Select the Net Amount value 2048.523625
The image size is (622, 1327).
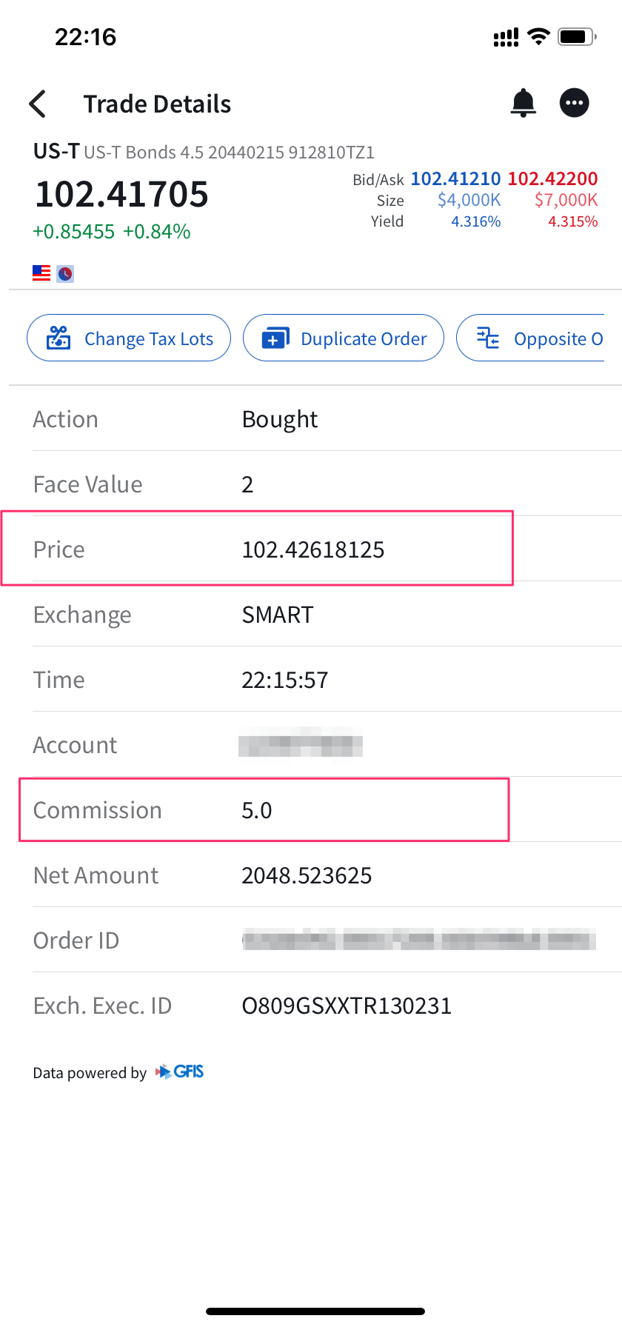[x=307, y=875]
